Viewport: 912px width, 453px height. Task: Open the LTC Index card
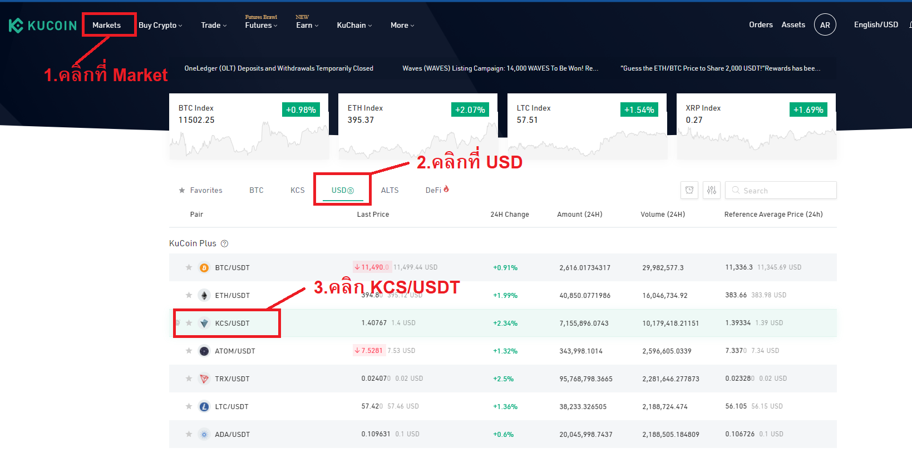click(x=587, y=126)
